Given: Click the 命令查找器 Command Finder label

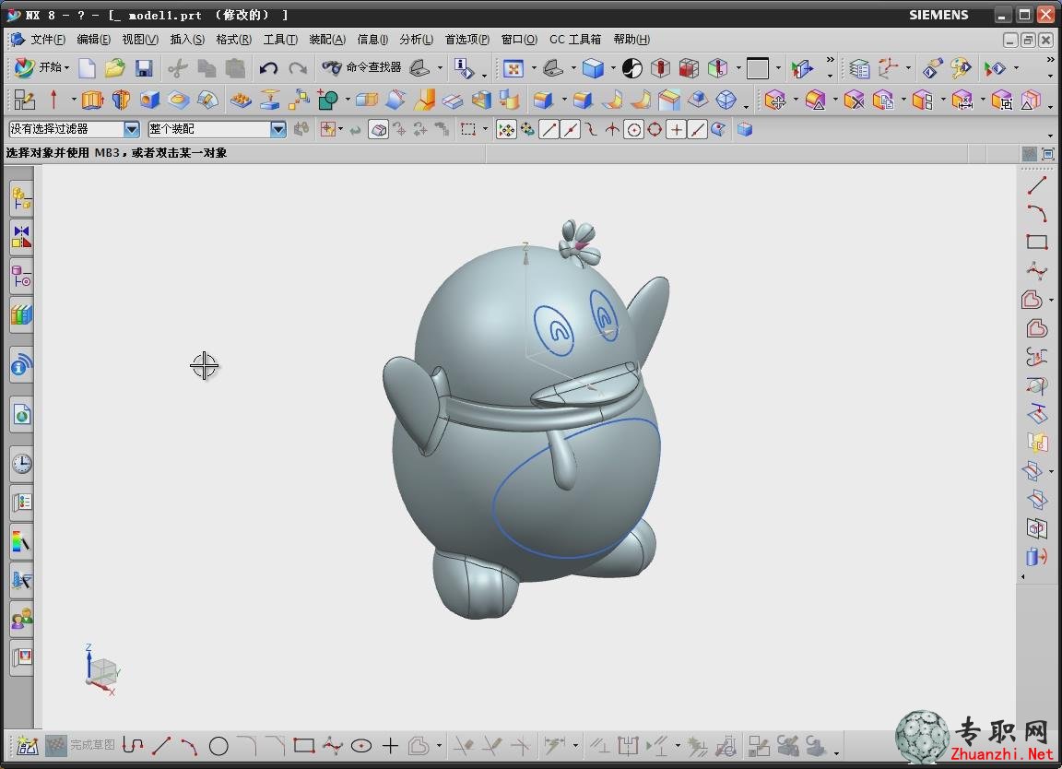Looking at the screenshot, I should click(373, 67).
